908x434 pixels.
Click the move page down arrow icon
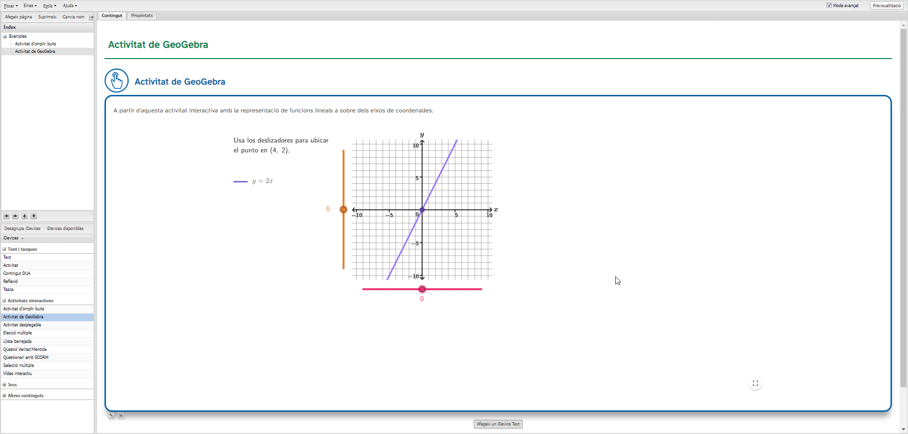click(34, 216)
